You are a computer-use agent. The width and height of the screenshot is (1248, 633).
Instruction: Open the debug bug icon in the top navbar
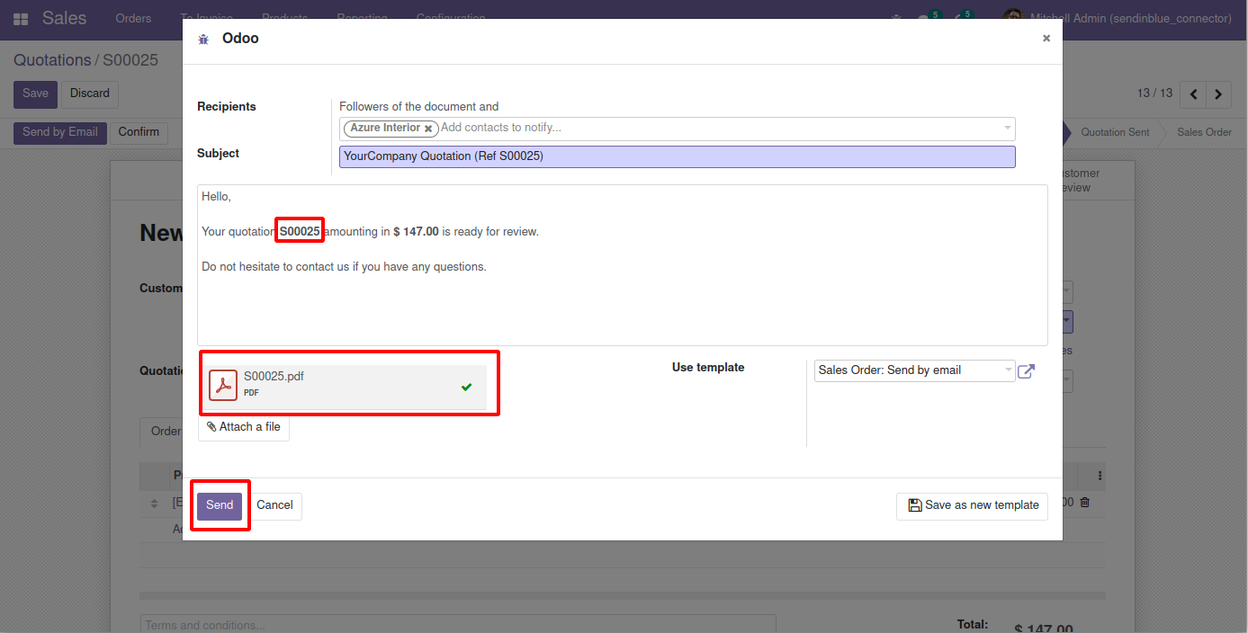(895, 18)
